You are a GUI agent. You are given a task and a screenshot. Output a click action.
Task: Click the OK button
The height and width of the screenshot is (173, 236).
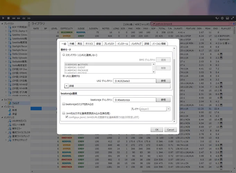click(157, 130)
